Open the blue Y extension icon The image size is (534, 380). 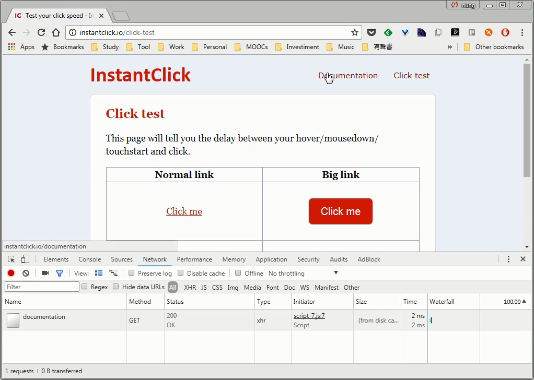(x=405, y=32)
